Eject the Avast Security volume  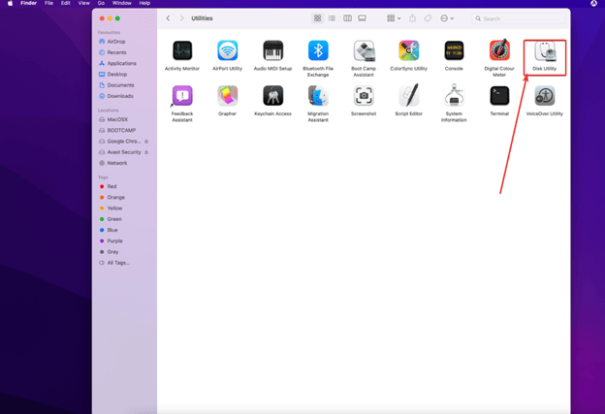coord(146,152)
